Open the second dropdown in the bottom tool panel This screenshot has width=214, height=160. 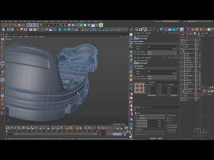tap(152, 118)
